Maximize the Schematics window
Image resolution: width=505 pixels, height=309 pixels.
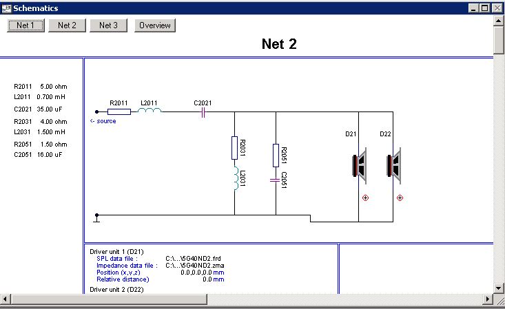484,8
